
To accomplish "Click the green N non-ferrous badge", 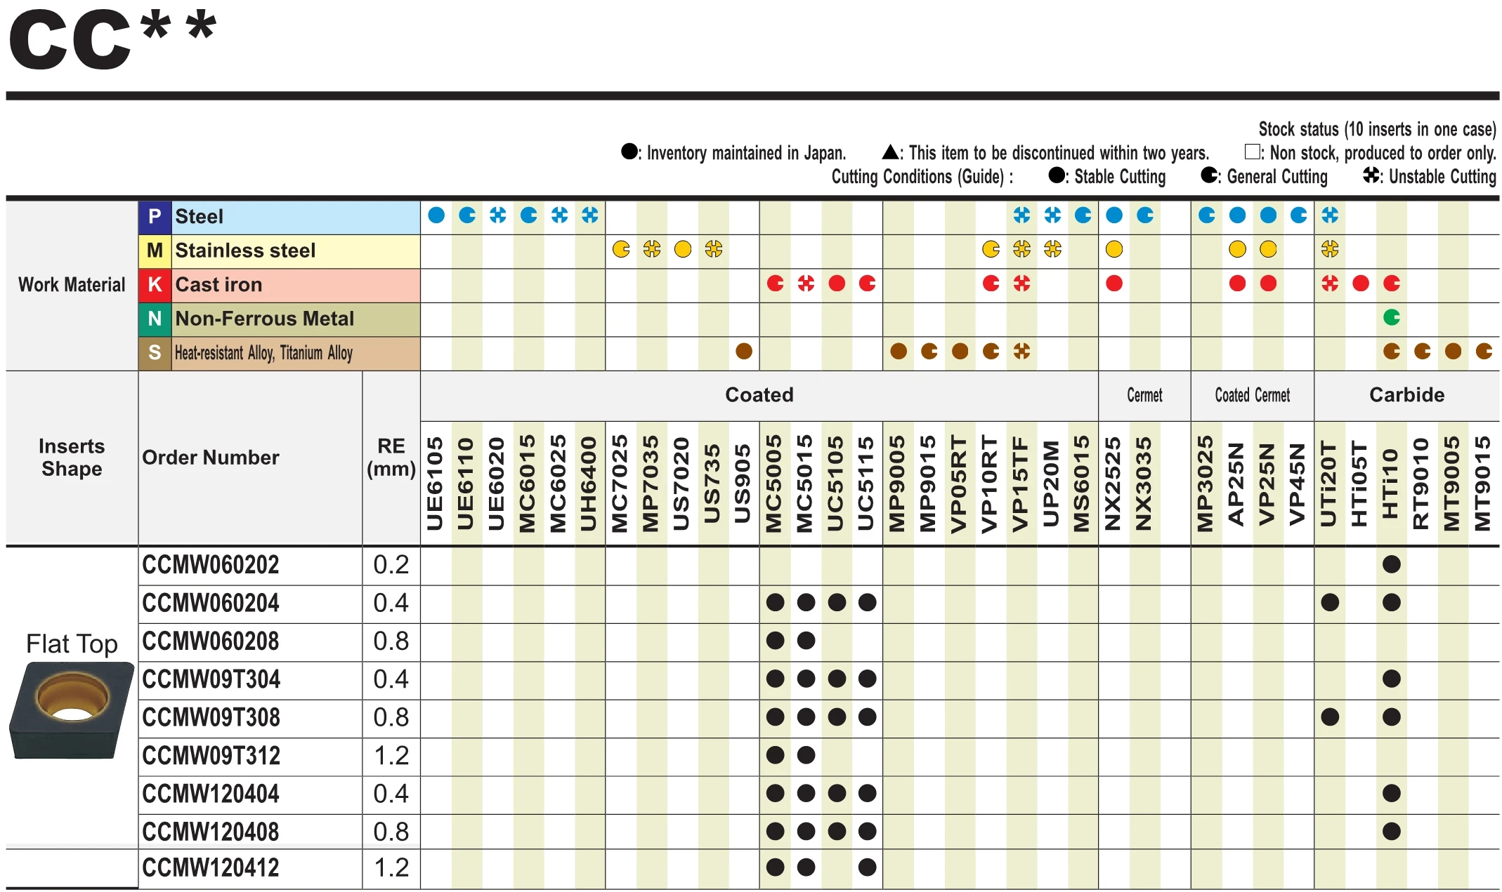I will (x=155, y=319).
